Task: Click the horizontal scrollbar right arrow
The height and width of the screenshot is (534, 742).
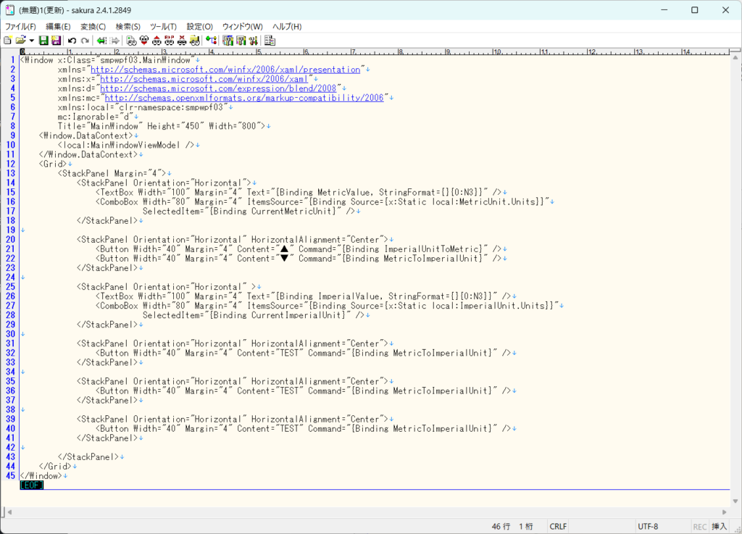Action: point(725,512)
